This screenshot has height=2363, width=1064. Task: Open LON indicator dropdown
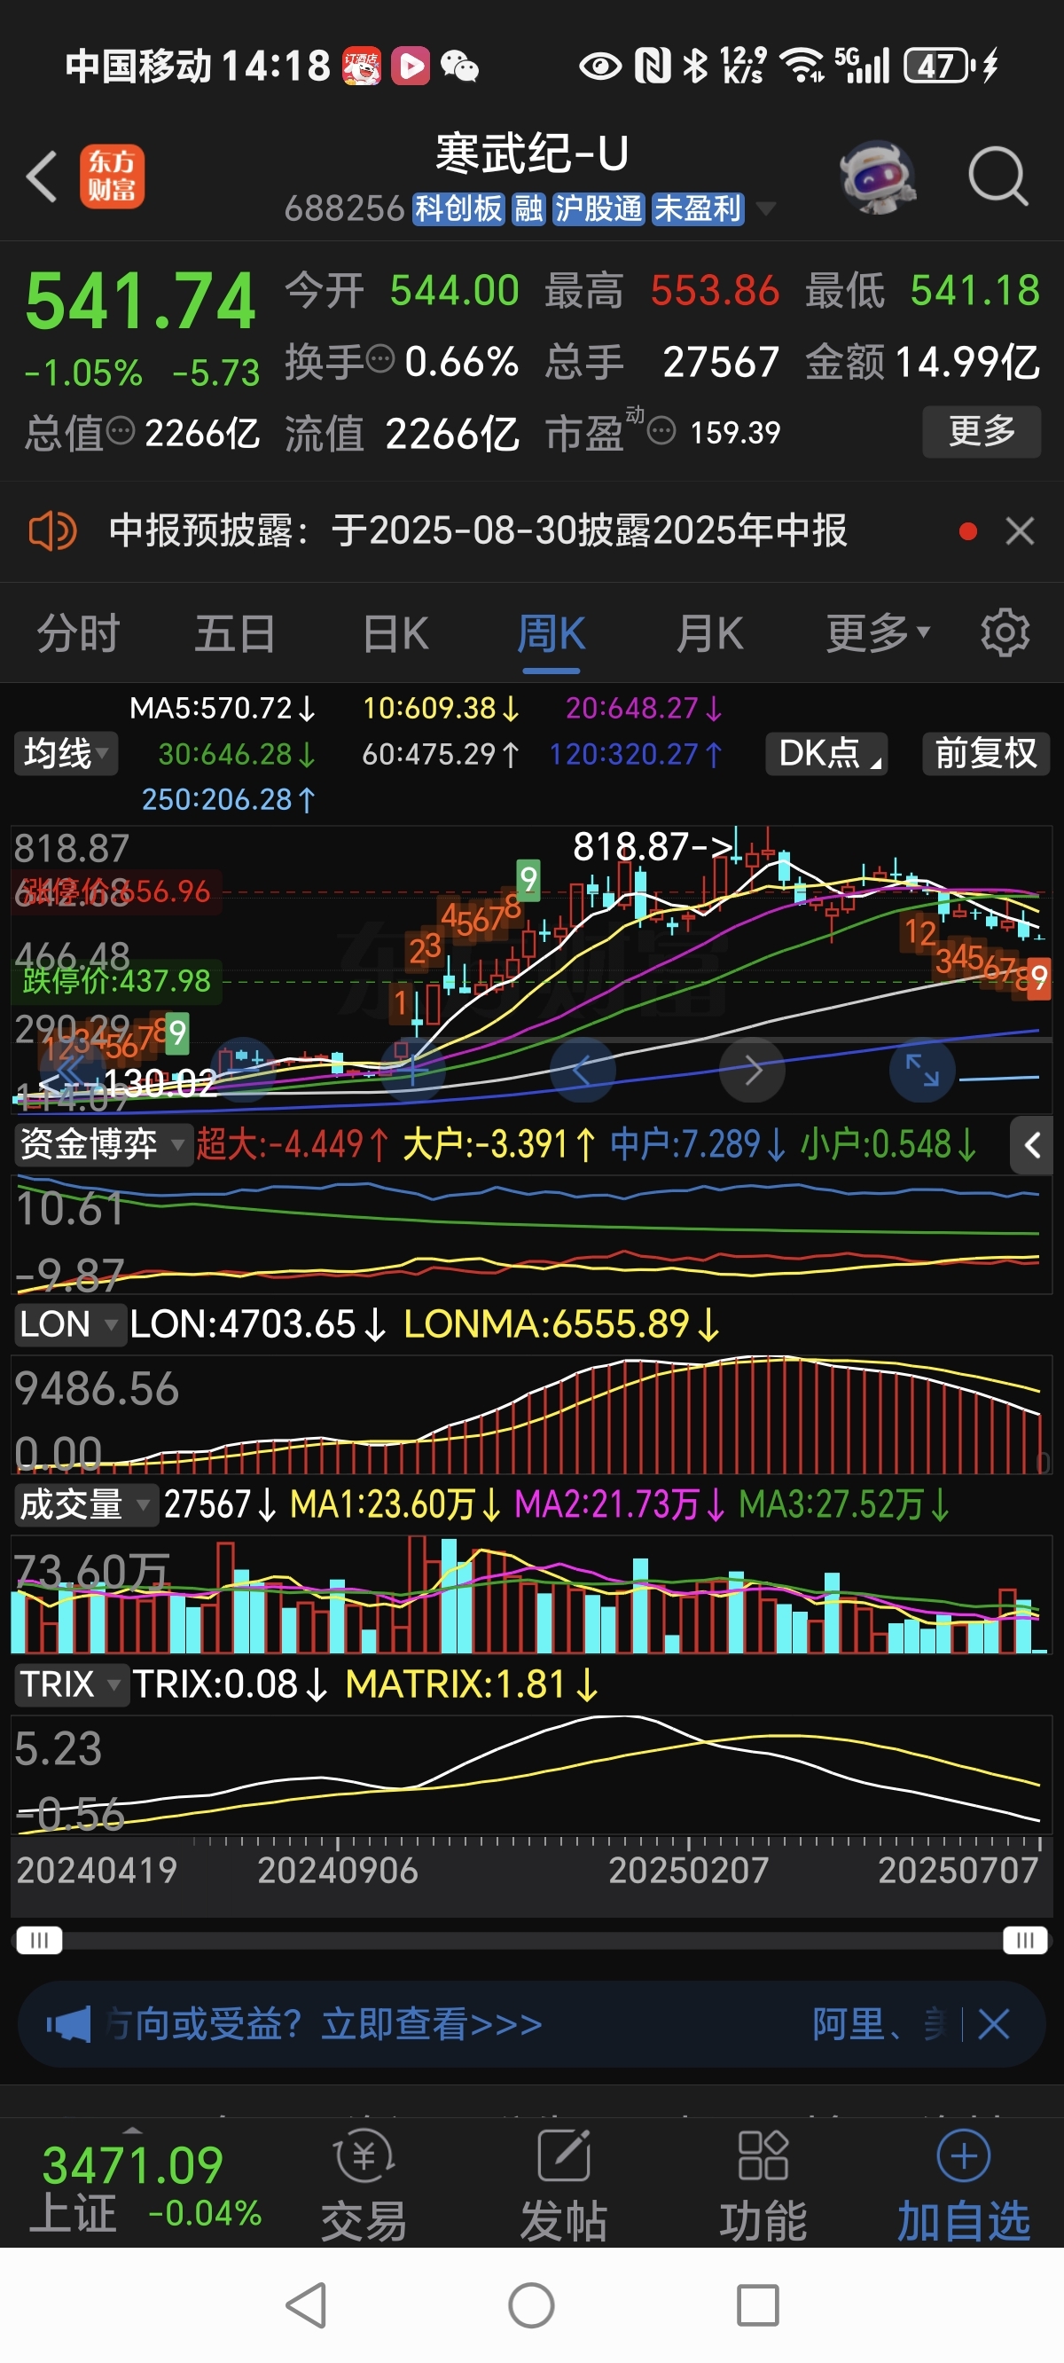point(70,1324)
